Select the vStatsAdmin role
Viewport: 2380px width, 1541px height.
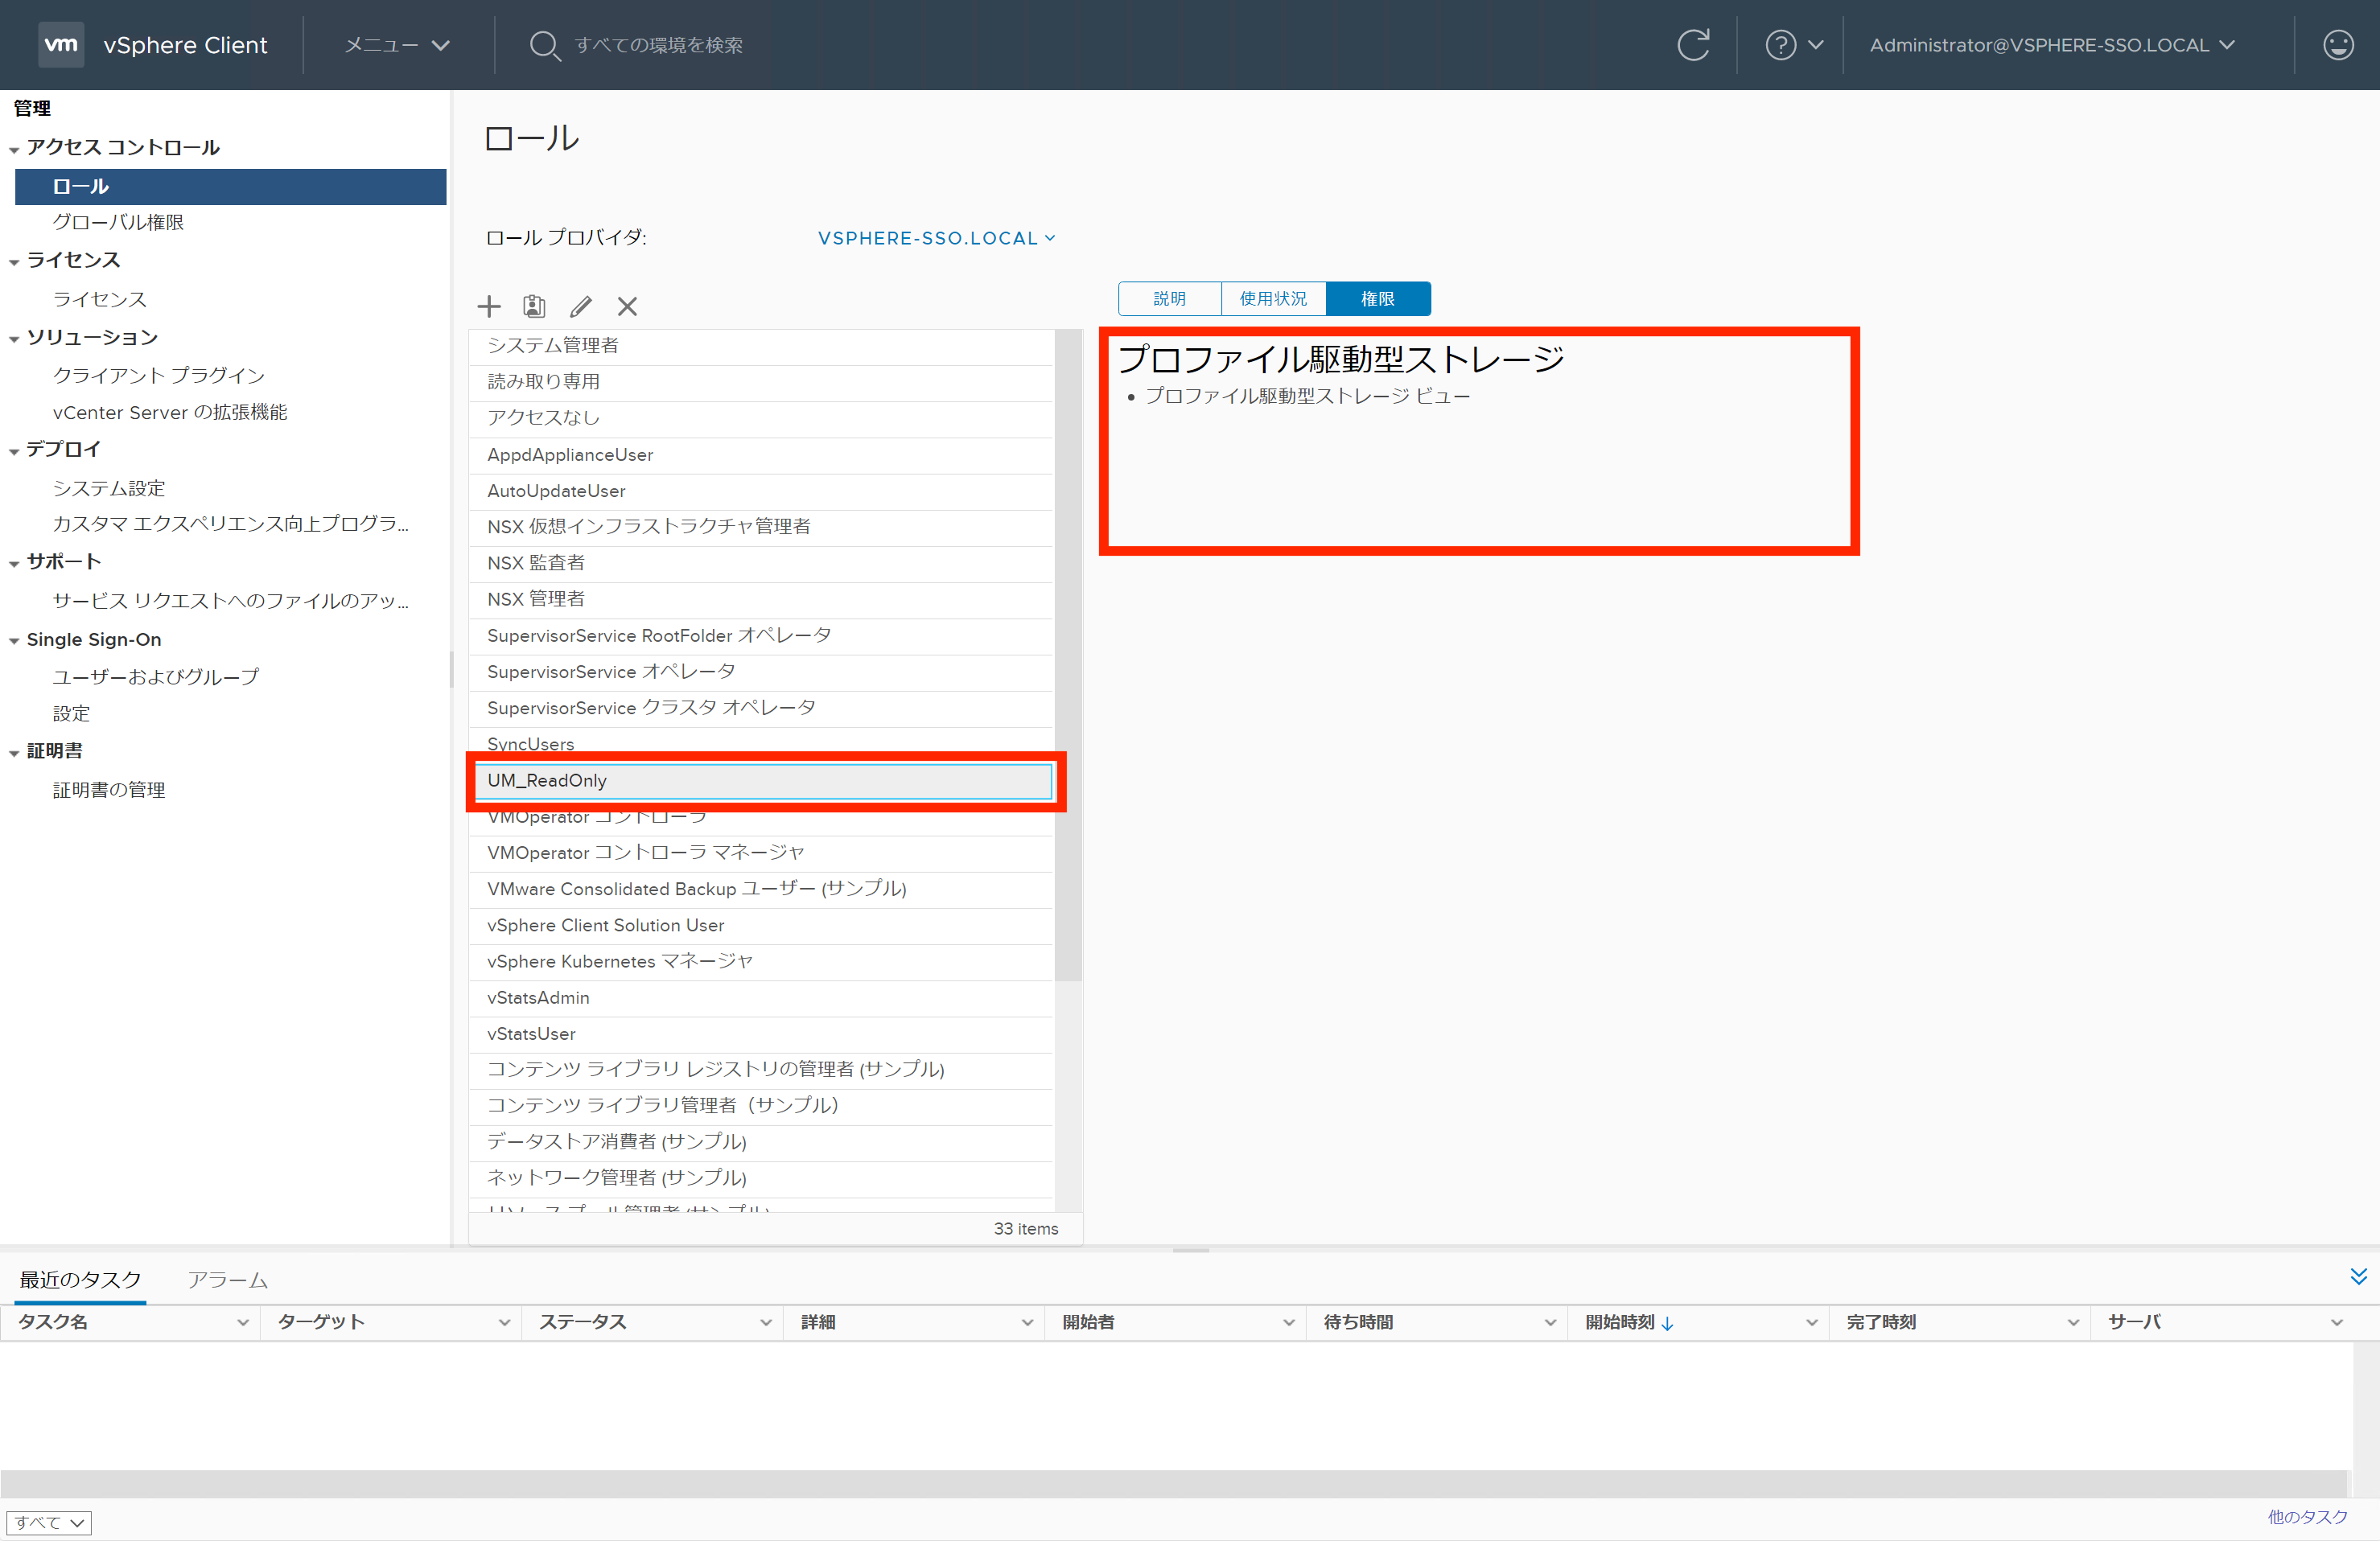coord(761,997)
